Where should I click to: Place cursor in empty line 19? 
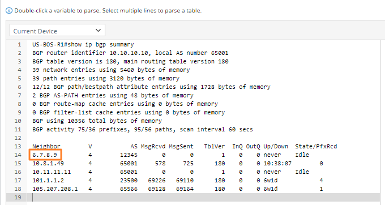[x=204, y=198]
